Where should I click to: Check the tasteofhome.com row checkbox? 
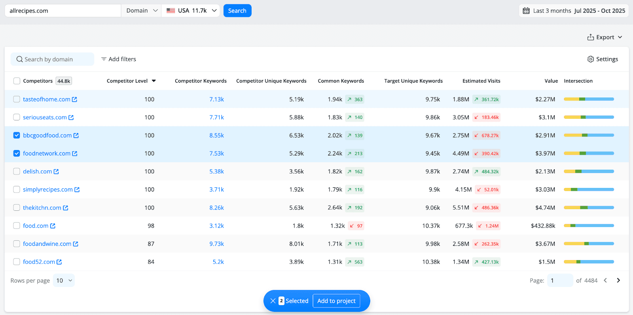click(17, 99)
